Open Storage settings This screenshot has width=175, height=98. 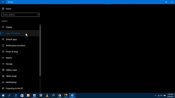tap(20, 64)
